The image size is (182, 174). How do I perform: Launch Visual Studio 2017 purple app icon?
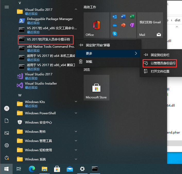20,76
